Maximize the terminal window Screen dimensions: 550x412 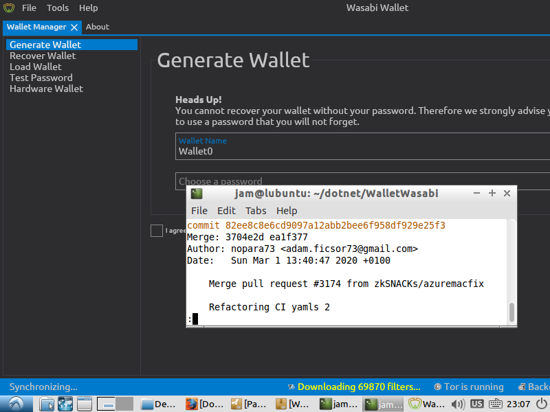492,193
